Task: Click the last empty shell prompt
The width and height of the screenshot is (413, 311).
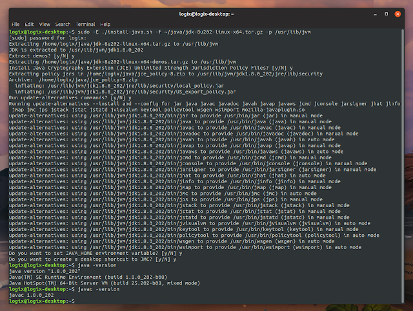Action: point(42,301)
